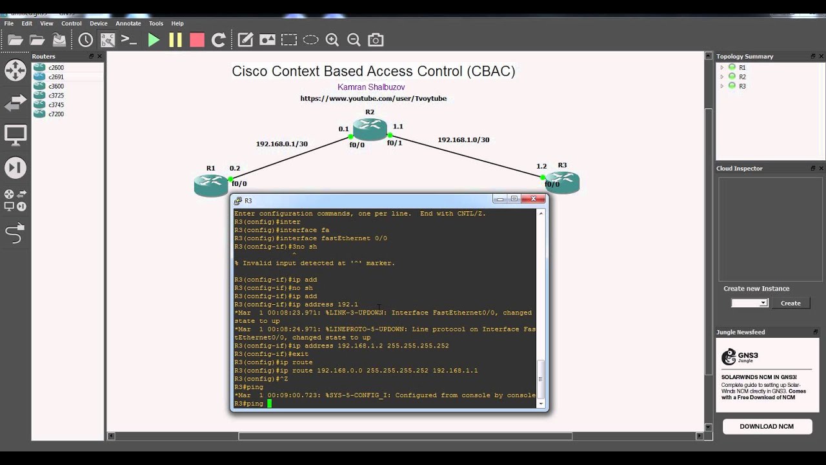
Task: Expand R2 in Topology Summary
Action: (722, 76)
